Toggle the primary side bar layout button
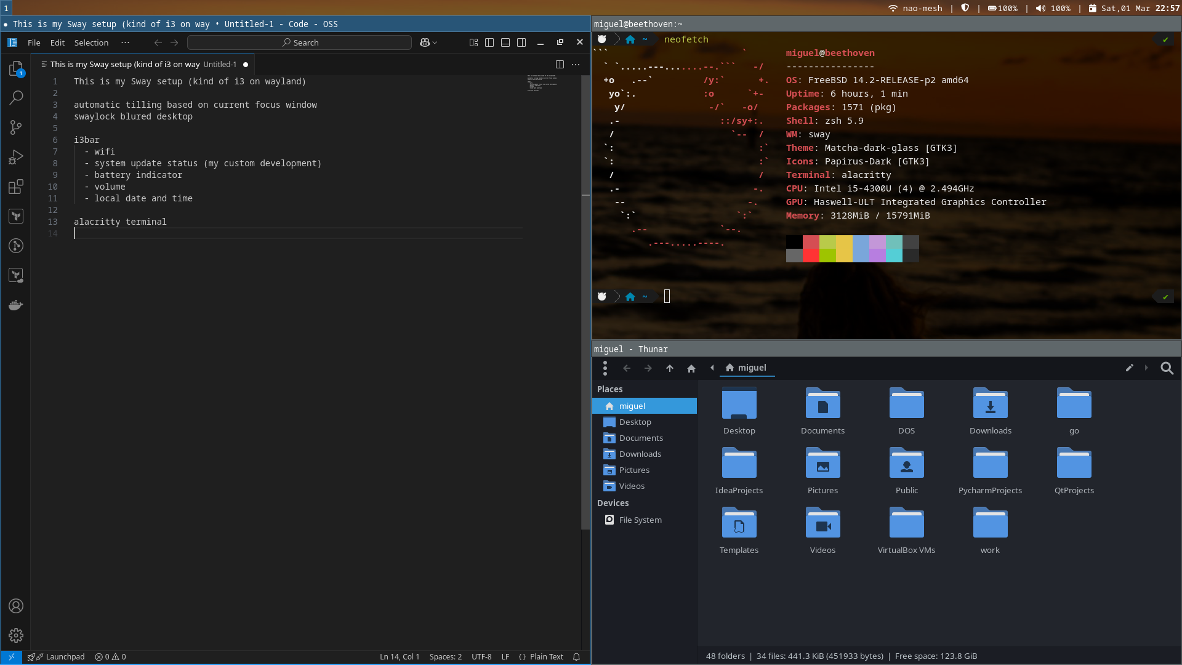 (x=489, y=42)
